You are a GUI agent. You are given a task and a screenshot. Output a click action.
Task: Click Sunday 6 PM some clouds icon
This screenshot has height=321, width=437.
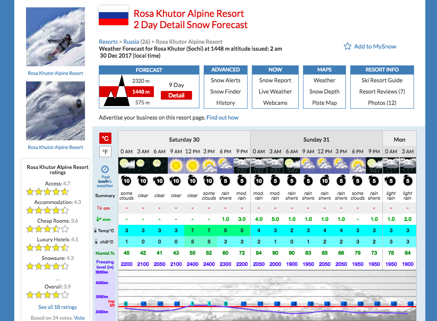tap(358, 165)
